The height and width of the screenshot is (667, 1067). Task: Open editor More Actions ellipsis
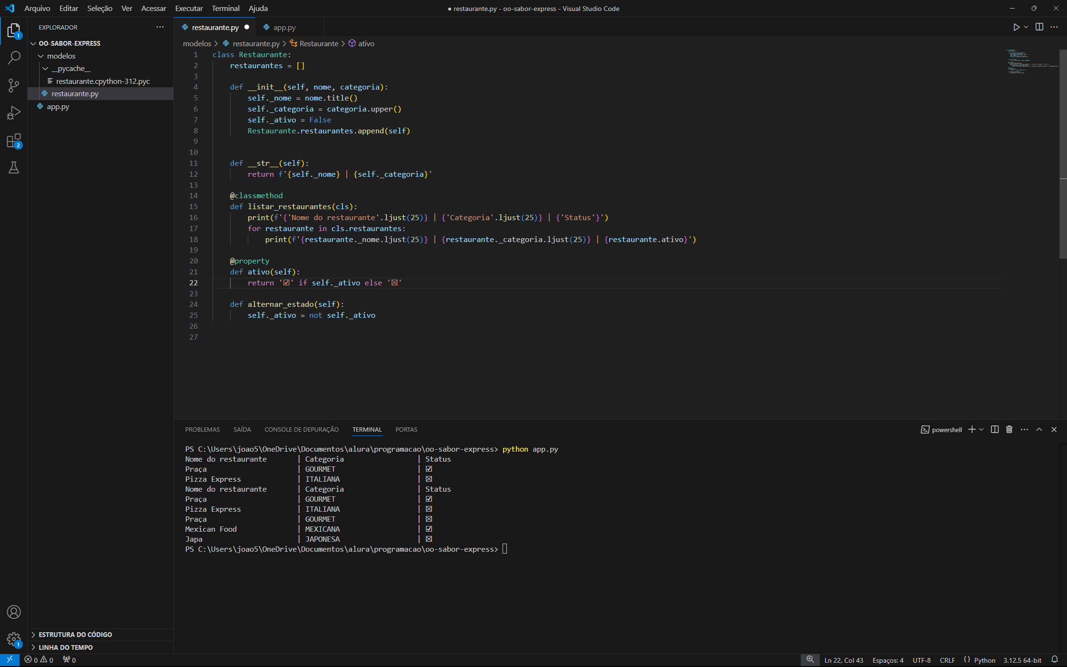click(1054, 27)
